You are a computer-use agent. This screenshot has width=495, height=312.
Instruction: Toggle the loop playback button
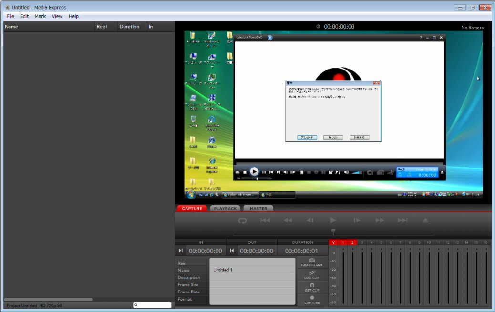242,221
